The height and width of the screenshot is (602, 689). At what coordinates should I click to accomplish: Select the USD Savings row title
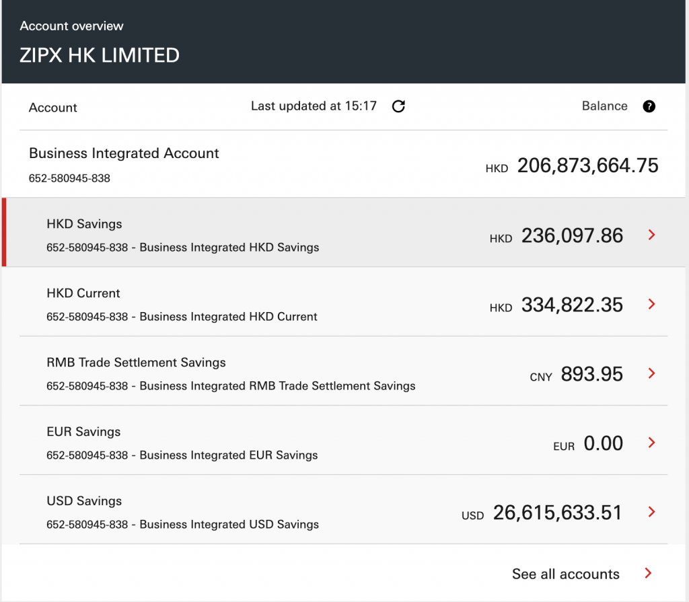[x=84, y=501]
